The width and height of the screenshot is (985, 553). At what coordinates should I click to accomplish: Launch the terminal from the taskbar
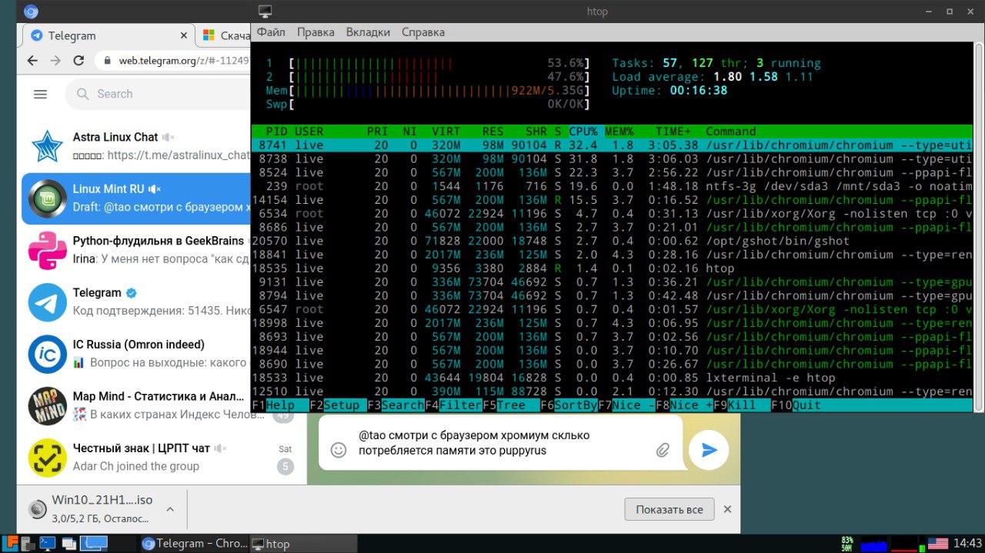tap(48, 543)
